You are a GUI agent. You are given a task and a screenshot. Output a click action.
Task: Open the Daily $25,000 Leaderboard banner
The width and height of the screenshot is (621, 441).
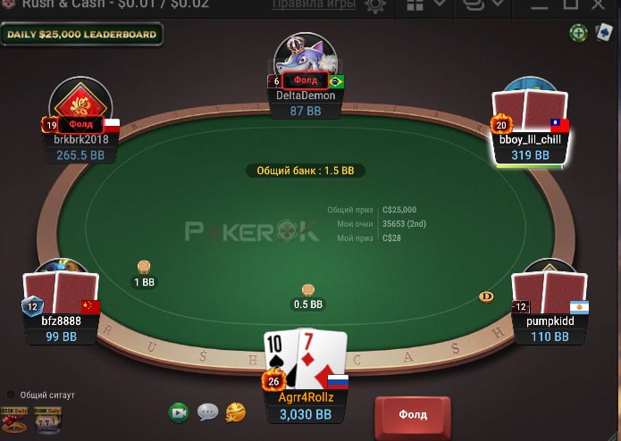tap(82, 35)
